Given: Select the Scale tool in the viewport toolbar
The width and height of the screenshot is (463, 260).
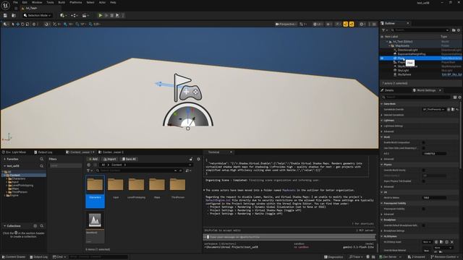Looking at the screenshot, I should tap(27, 24).
